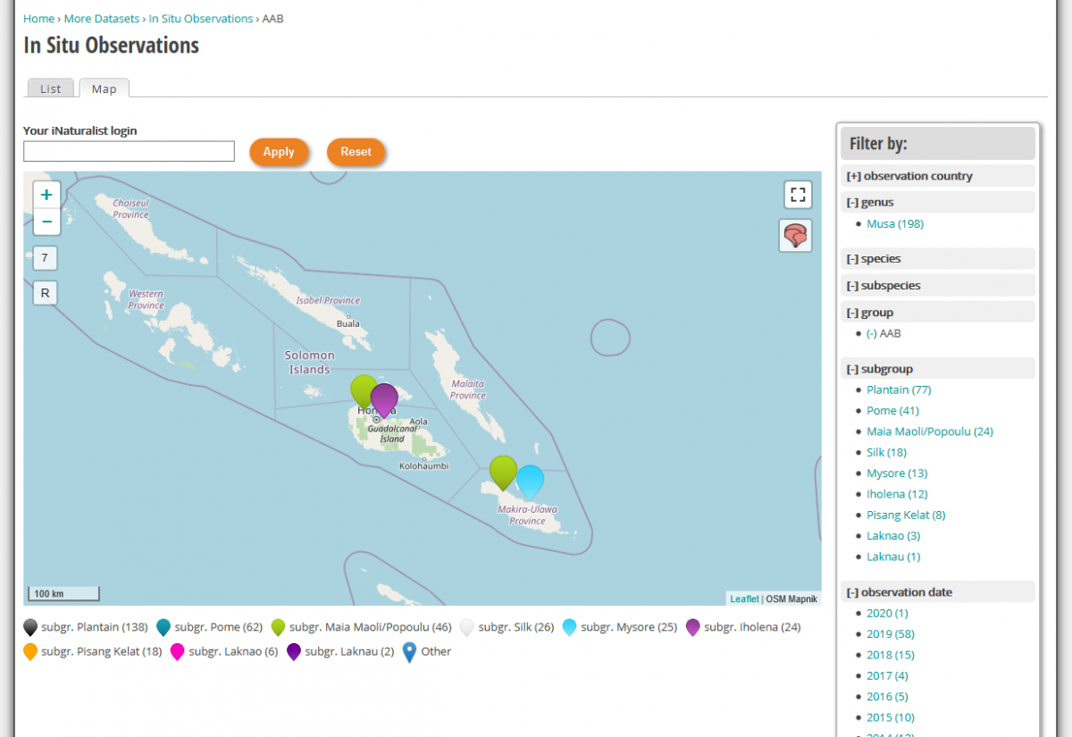This screenshot has height=737, width=1072.
Task: Select the Map tab
Action: tap(104, 88)
